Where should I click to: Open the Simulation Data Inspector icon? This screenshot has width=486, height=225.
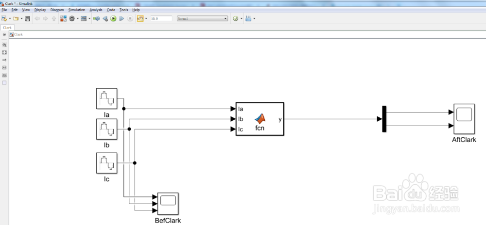[140, 18]
